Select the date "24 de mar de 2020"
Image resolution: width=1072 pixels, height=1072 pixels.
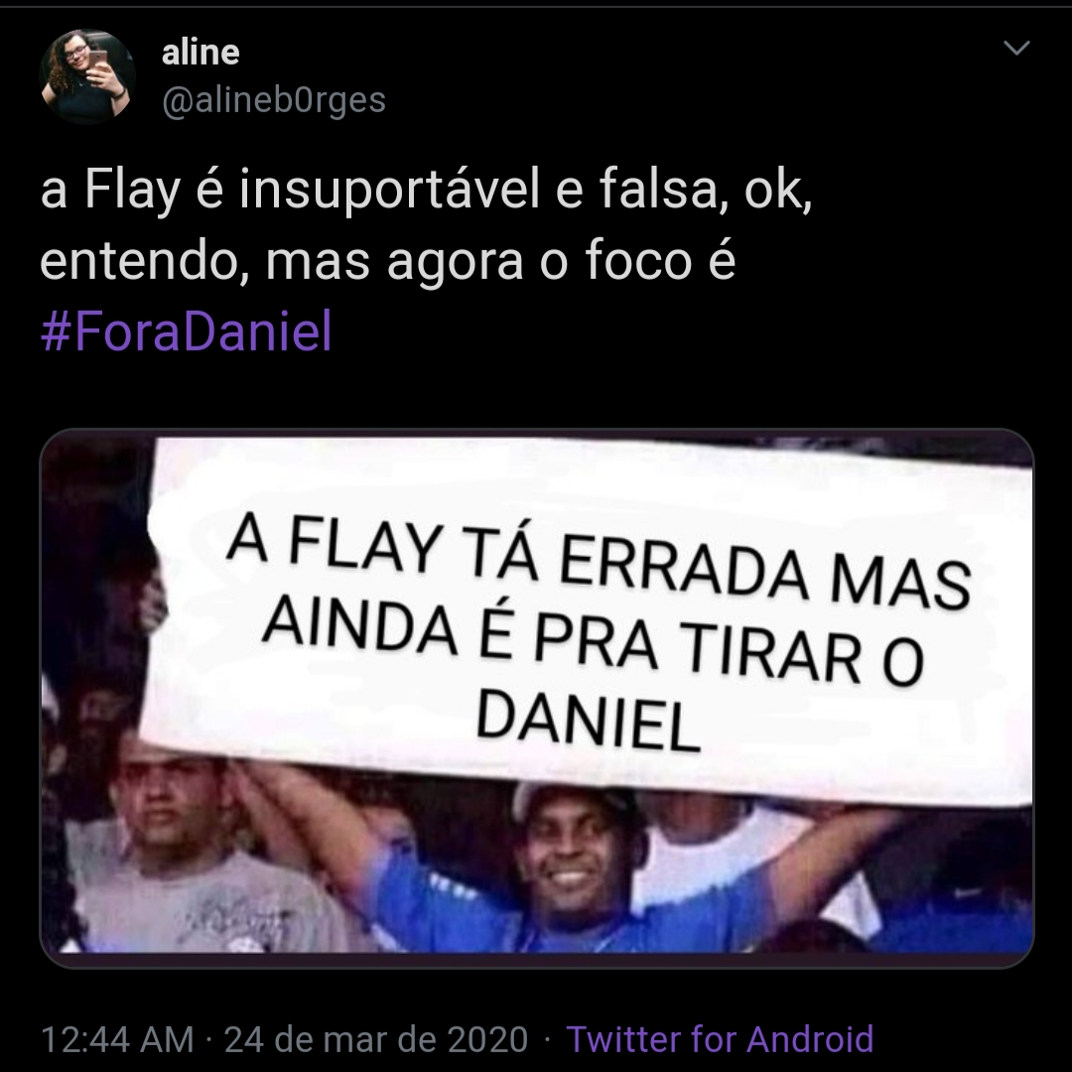pos(376,1040)
